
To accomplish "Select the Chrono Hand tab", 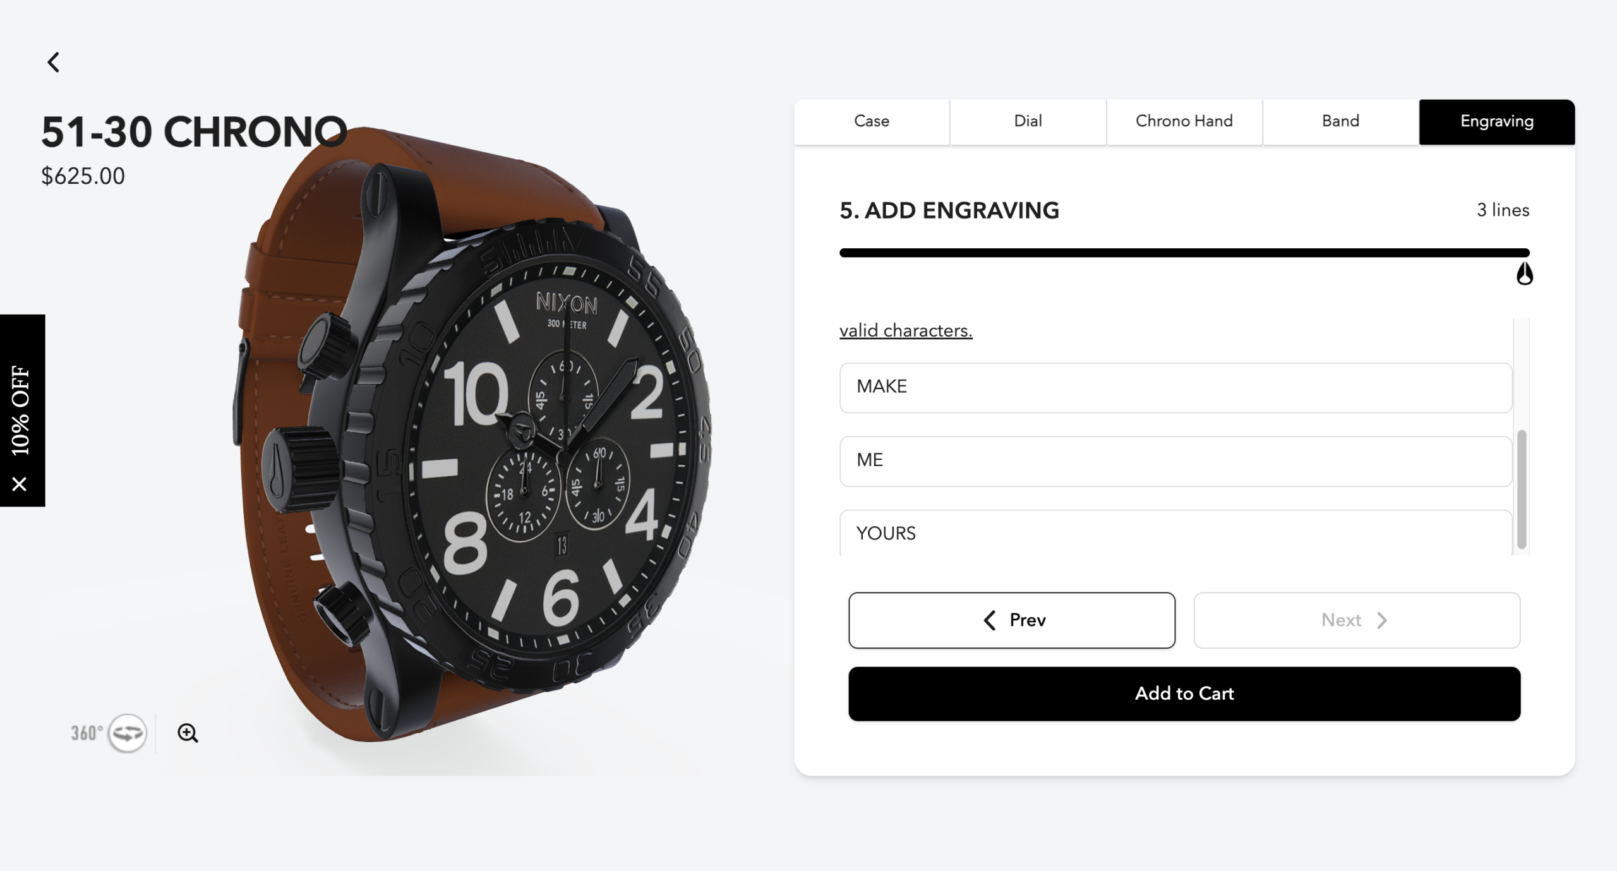I will 1184,121.
